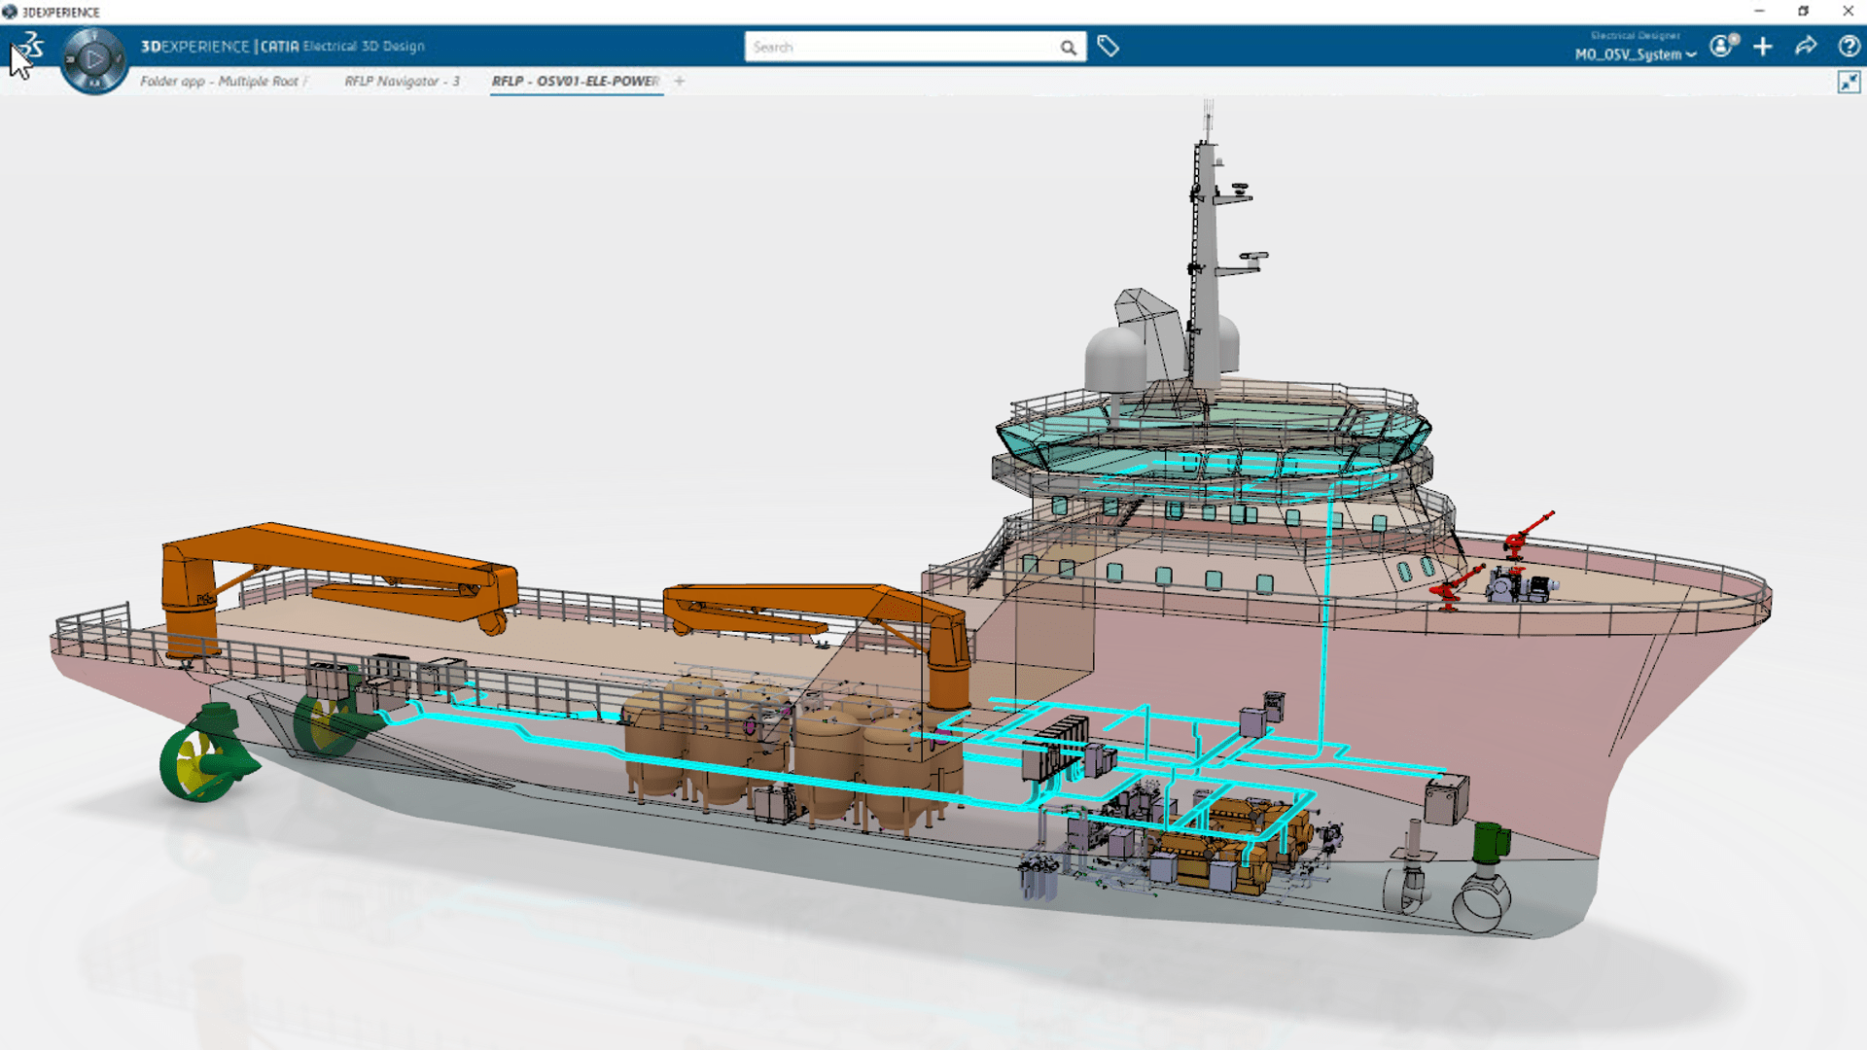Restore down the application window
This screenshot has height=1050, width=1867.
[x=1803, y=12]
